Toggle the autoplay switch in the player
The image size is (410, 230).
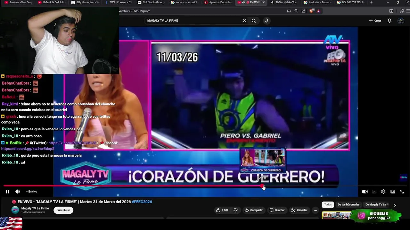pos(365,192)
